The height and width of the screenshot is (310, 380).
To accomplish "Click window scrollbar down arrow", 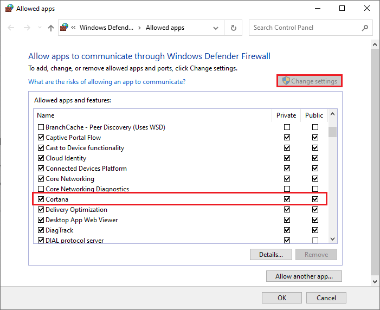I will (375, 282).
